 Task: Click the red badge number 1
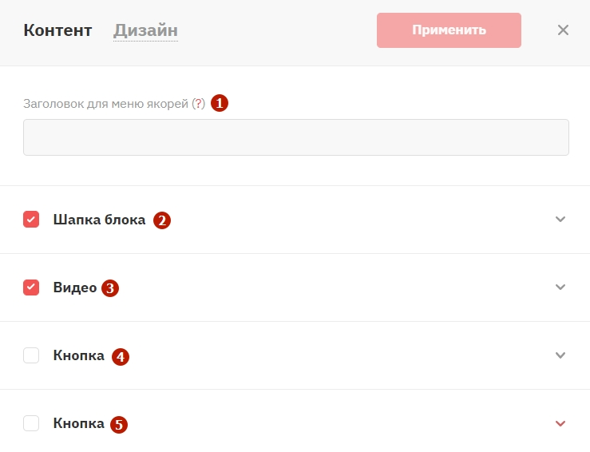220,103
